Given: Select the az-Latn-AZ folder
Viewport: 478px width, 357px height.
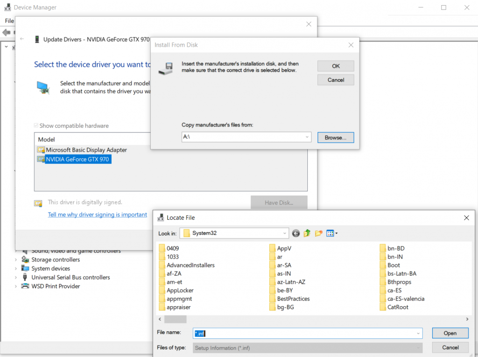Looking at the screenshot, I should click(287, 282).
